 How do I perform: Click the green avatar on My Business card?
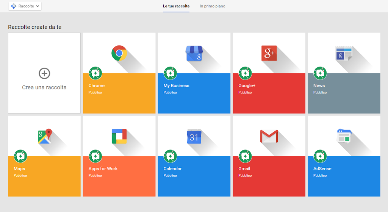tap(170, 73)
